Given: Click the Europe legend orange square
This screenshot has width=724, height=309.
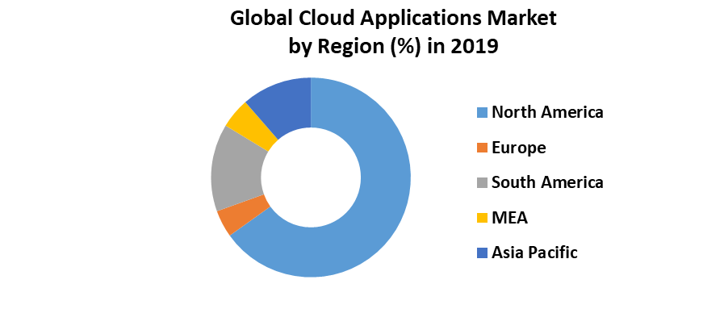Looking at the screenshot, I should [x=482, y=148].
